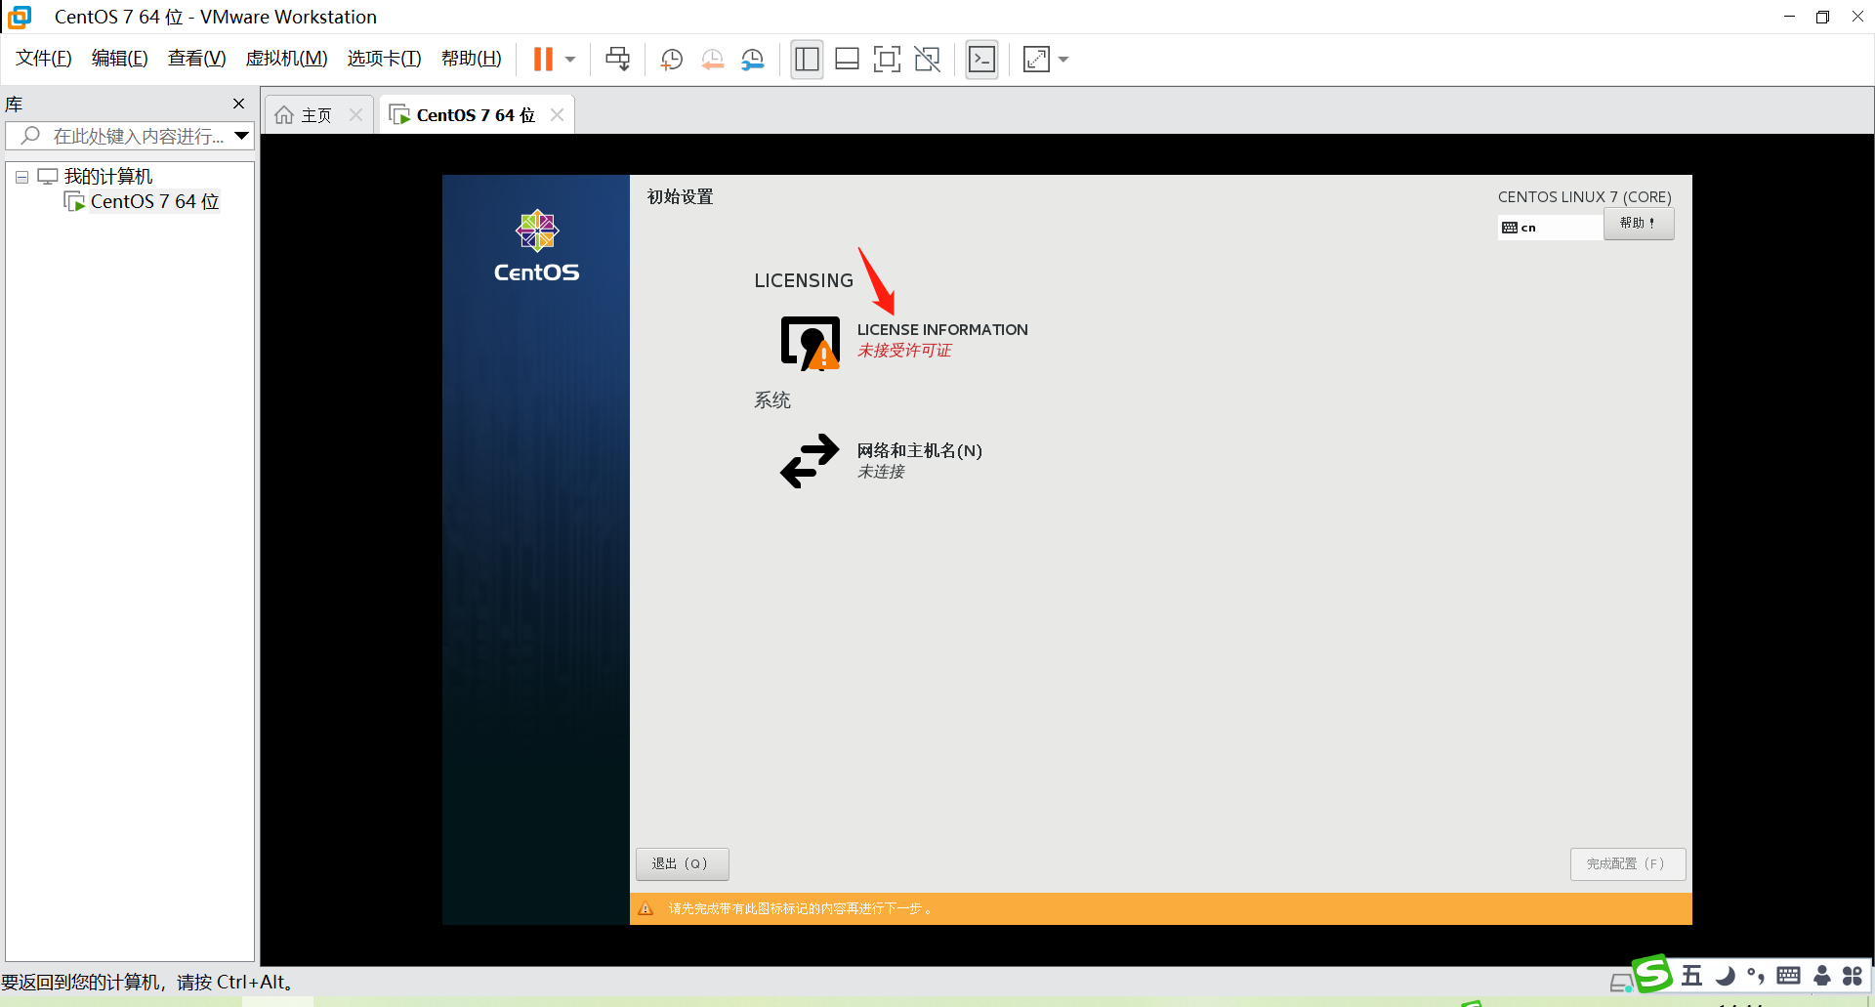Toggle the half-moon width mode icon

1725,976
